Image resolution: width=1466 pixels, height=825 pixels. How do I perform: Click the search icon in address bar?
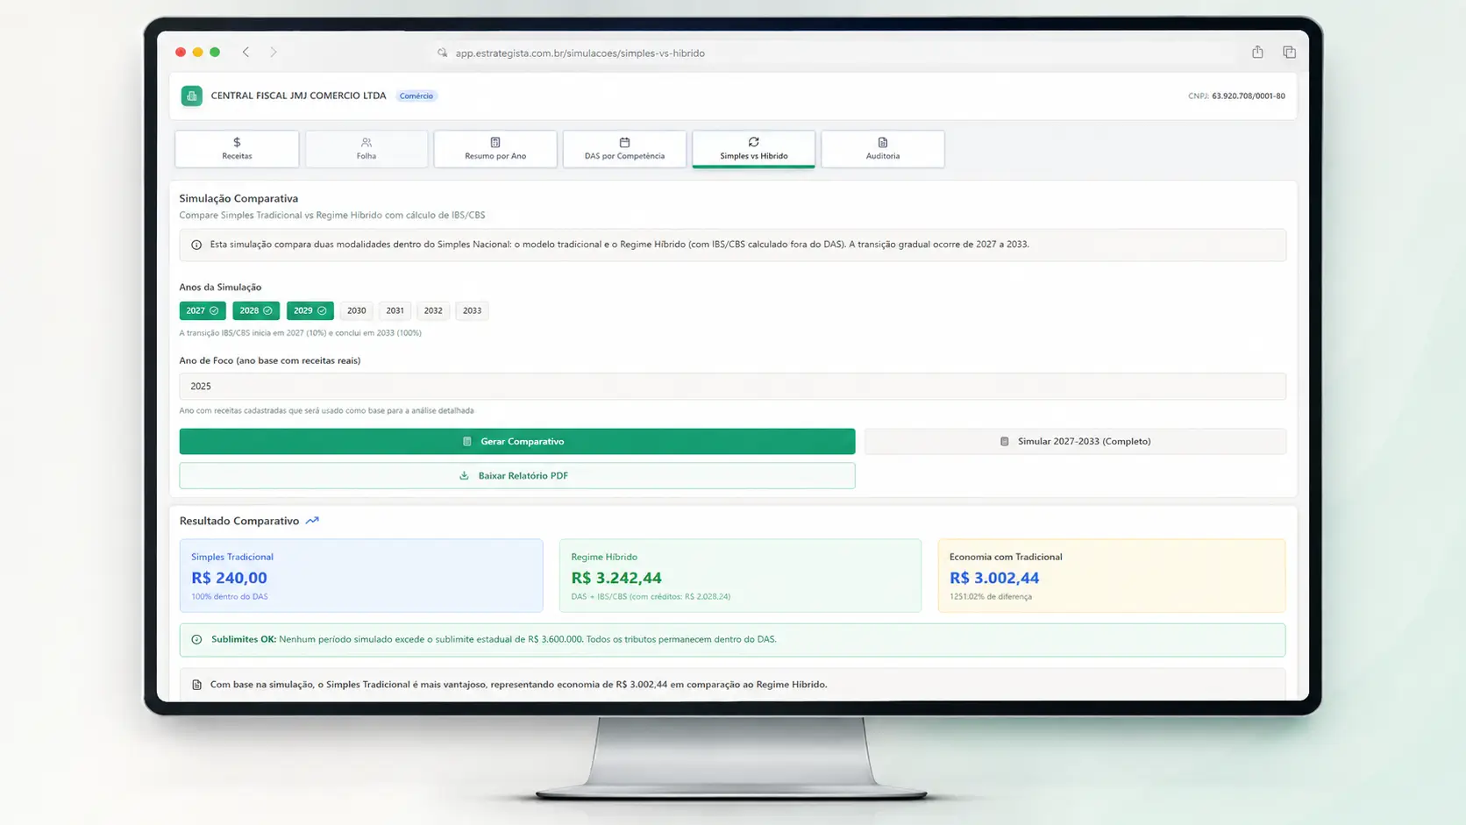point(443,53)
